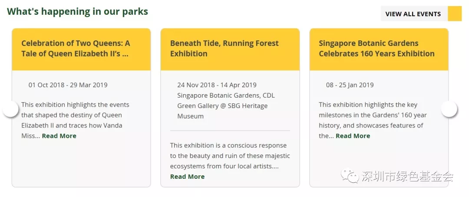The image size is (469, 197).
Task: Go to previous events with left circle arrow
Action: (11, 109)
